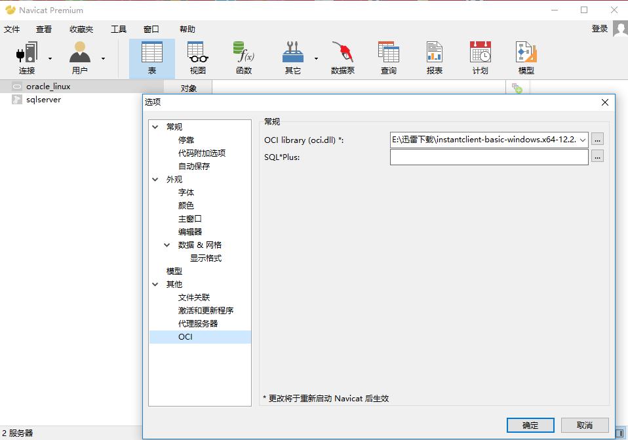Cancel with the 取消 button

585,425
